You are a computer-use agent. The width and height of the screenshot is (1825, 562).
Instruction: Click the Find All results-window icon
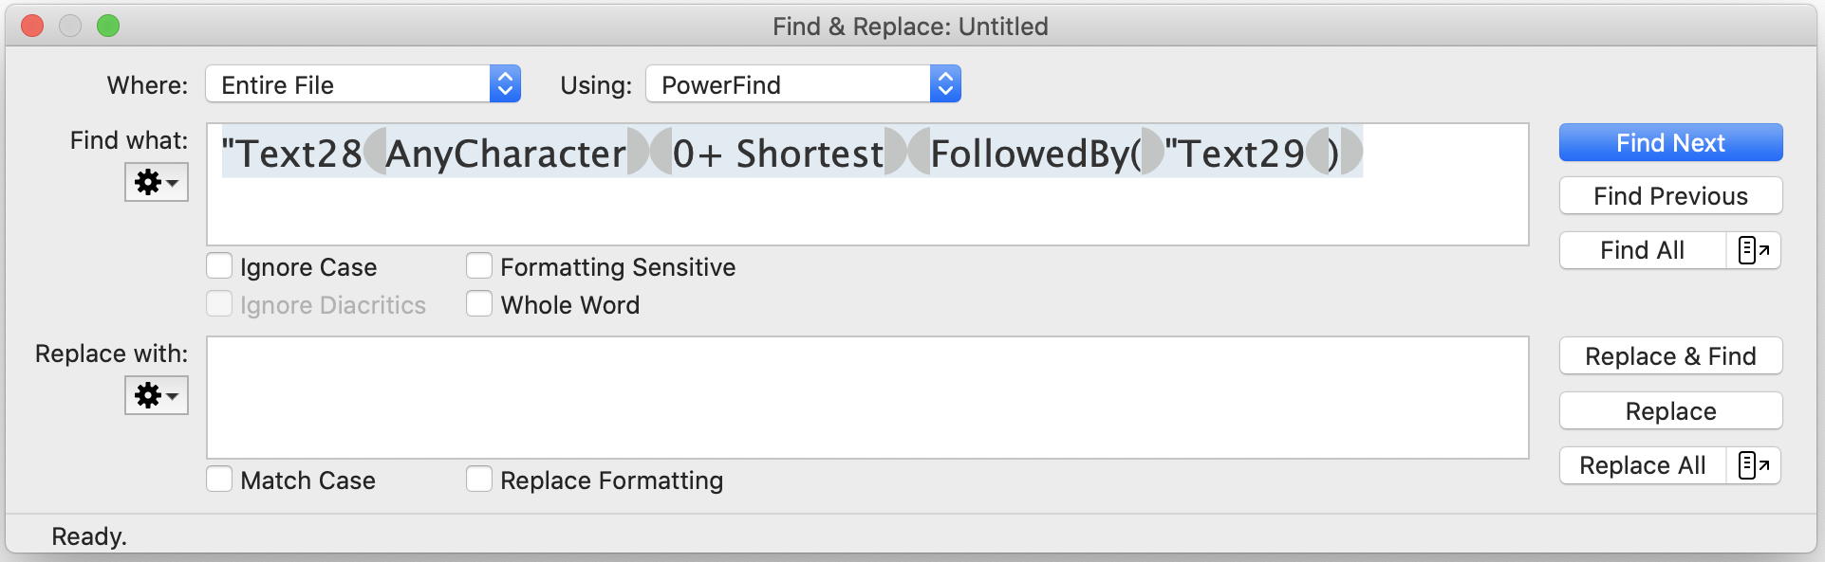tap(1753, 250)
